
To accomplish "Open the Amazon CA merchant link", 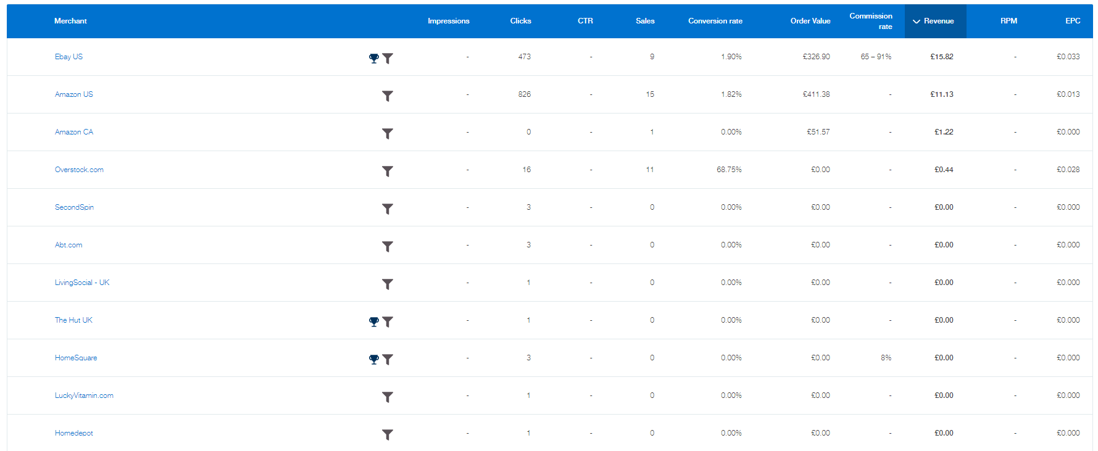I will (x=74, y=132).
